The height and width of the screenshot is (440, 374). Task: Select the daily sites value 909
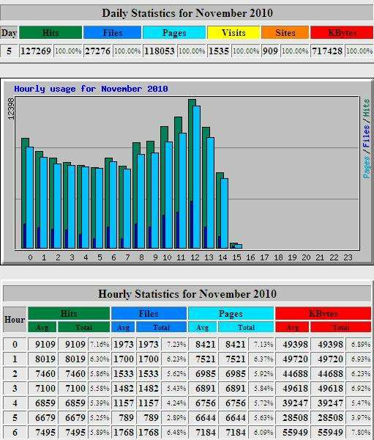pyautogui.click(x=270, y=51)
